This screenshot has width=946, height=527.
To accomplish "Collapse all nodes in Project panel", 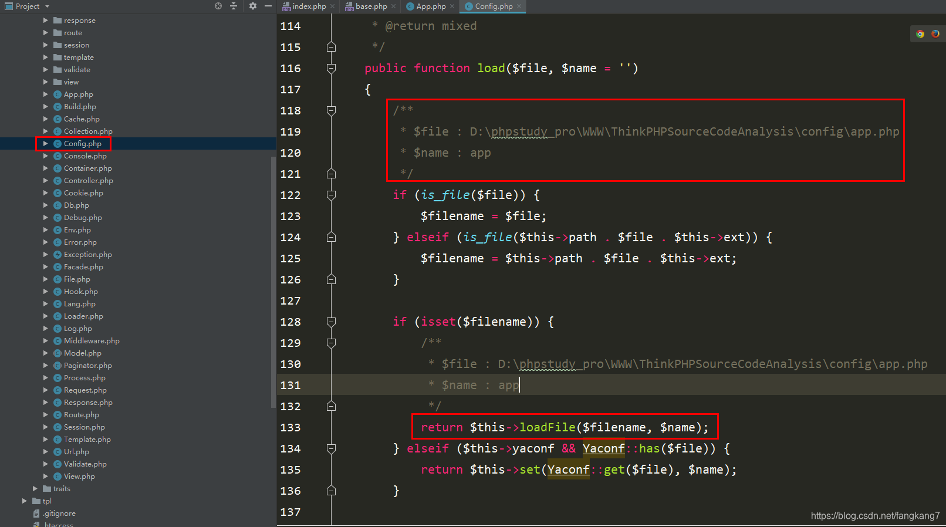I will [234, 6].
